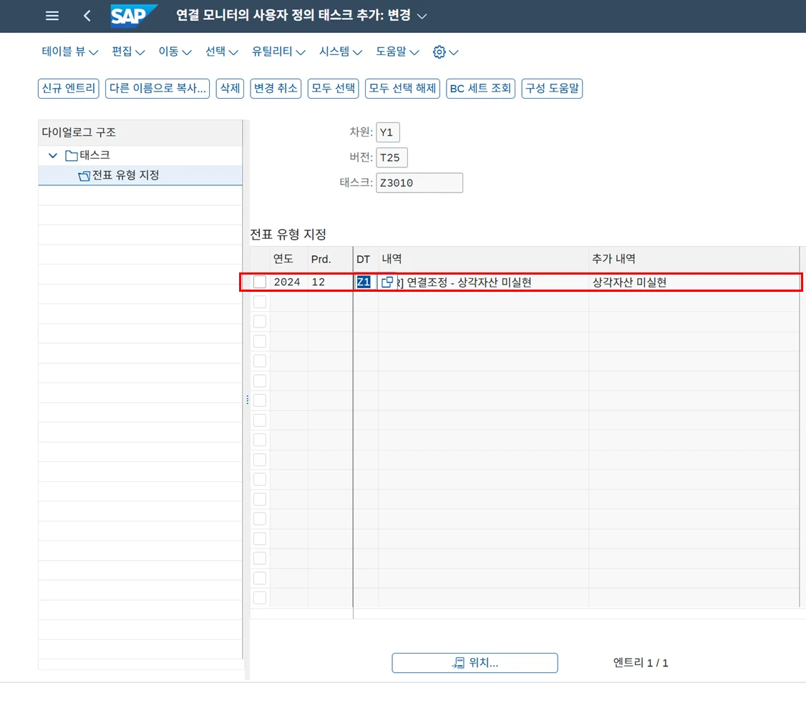This screenshot has height=713, width=806.
Task: Click the 신규 엔트리 button
Action: tap(69, 89)
